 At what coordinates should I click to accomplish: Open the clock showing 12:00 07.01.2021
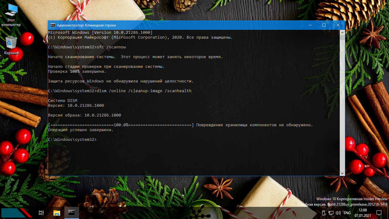tap(363, 213)
